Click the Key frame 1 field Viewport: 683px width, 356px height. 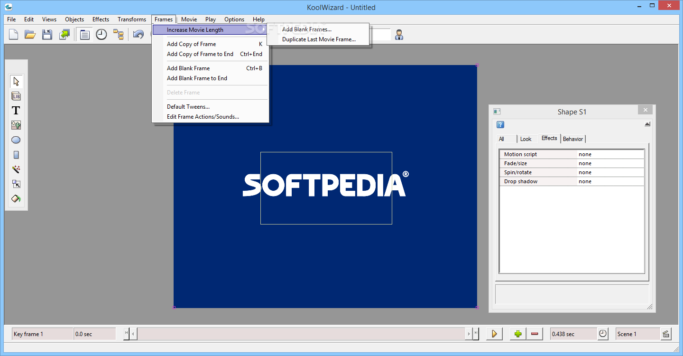pyautogui.click(x=42, y=334)
